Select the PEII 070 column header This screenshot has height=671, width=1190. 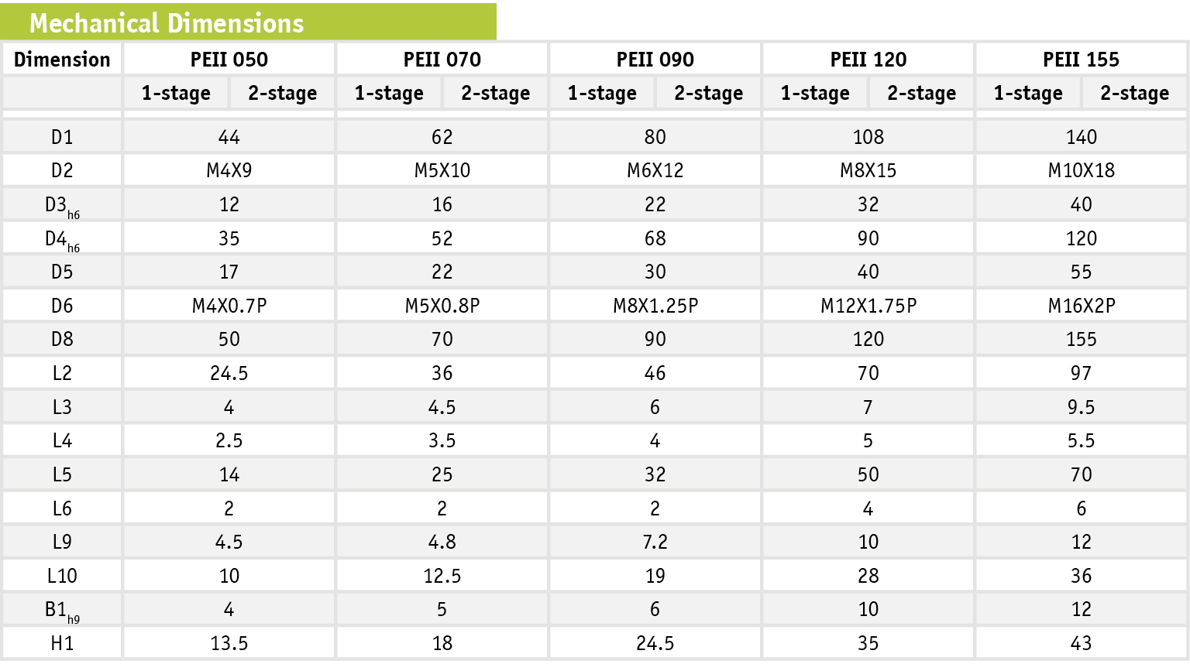442,60
